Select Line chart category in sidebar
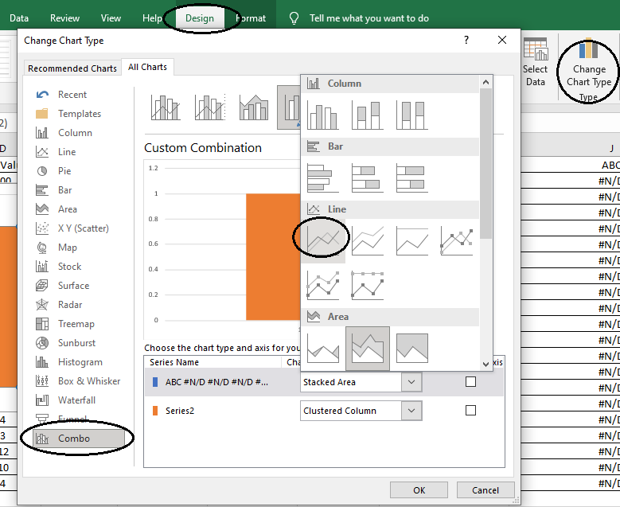Image resolution: width=620 pixels, height=507 pixels. pos(67,152)
